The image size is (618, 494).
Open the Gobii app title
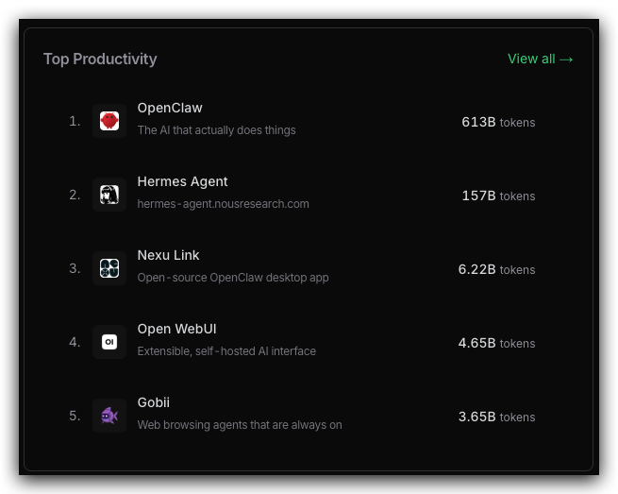154,402
